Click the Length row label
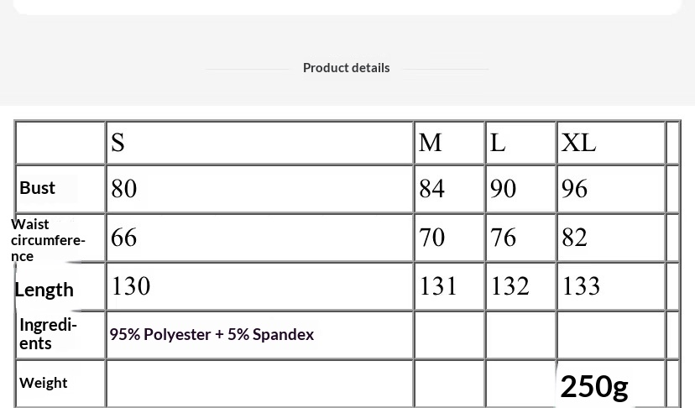The height and width of the screenshot is (408, 695). pyautogui.click(x=44, y=290)
